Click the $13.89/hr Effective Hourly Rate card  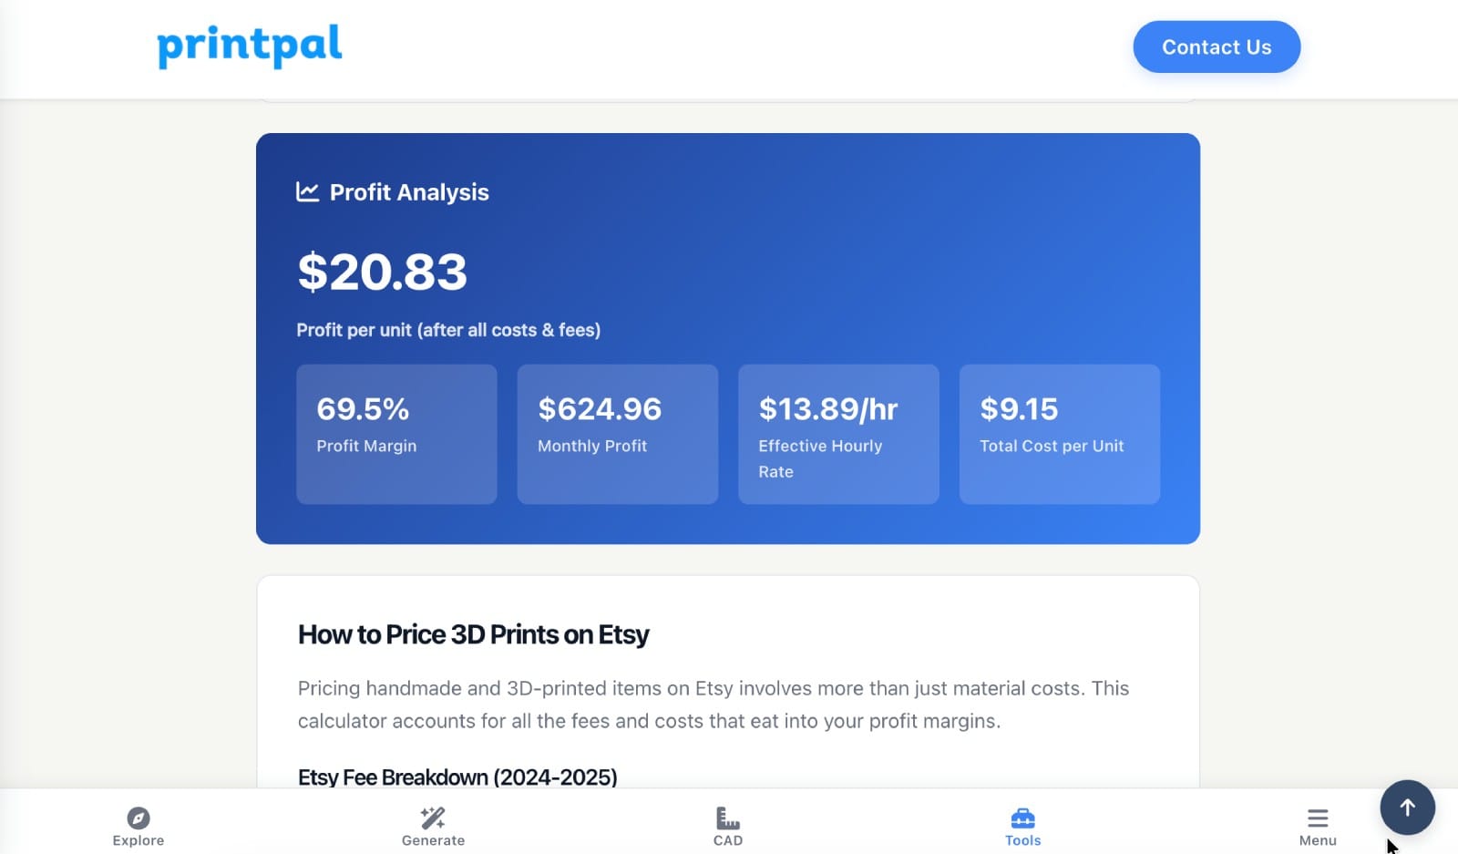pos(838,434)
